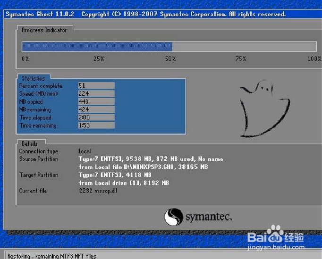Click the 0% progress marker label
The width and height of the screenshot is (322, 259).
click(25, 59)
